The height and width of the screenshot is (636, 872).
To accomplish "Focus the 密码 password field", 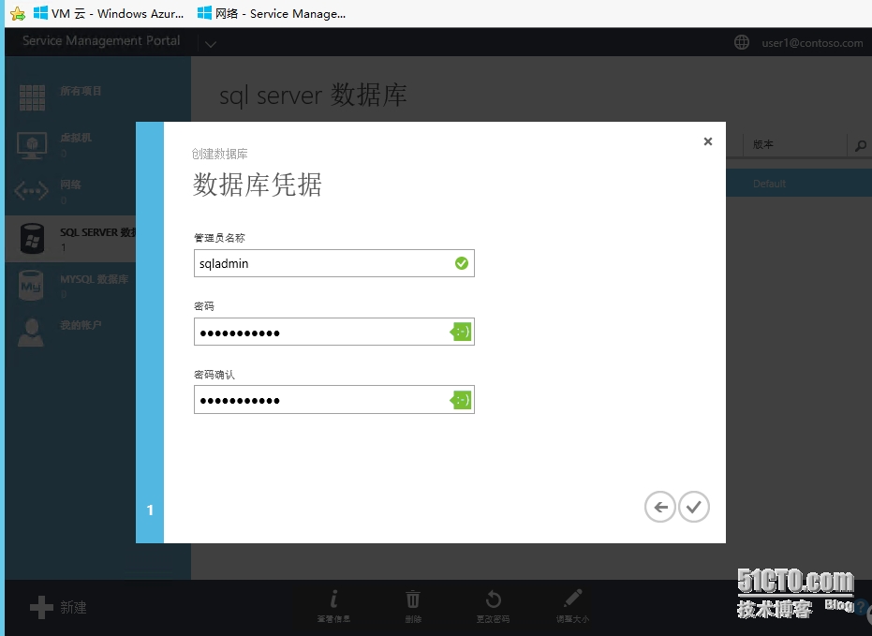I will pyautogui.click(x=333, y=332).
